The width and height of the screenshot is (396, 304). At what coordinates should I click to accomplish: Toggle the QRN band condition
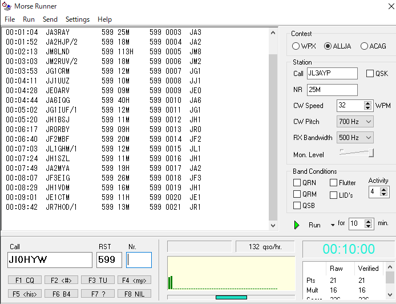tap(297, 183)
